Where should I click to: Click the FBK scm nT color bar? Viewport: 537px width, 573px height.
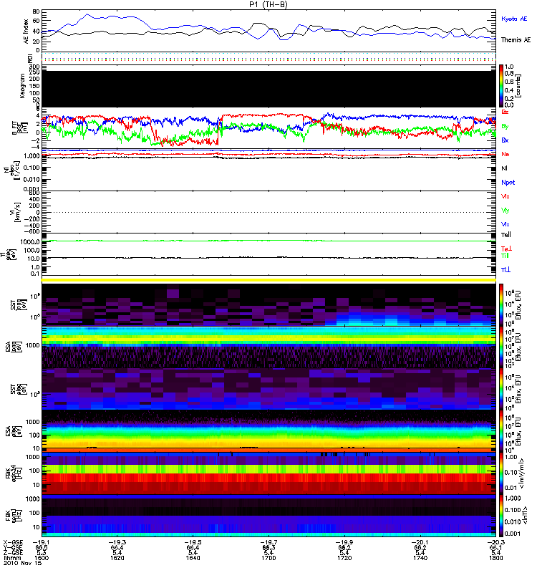click(501, 516)
